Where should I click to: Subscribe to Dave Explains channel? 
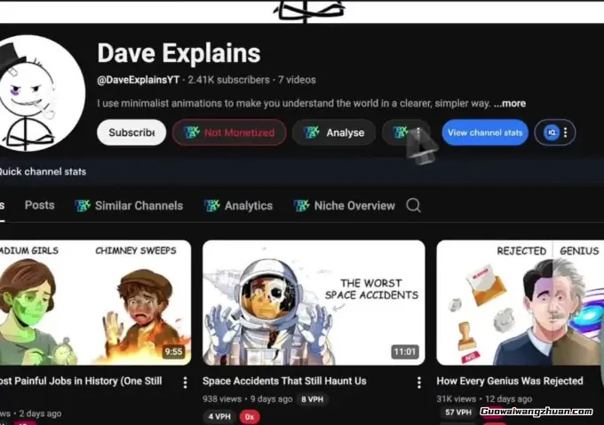[x=131, y=132]
